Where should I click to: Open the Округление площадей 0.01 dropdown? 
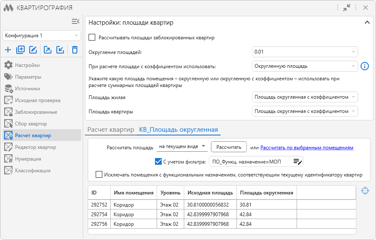(x=305, y=52)
